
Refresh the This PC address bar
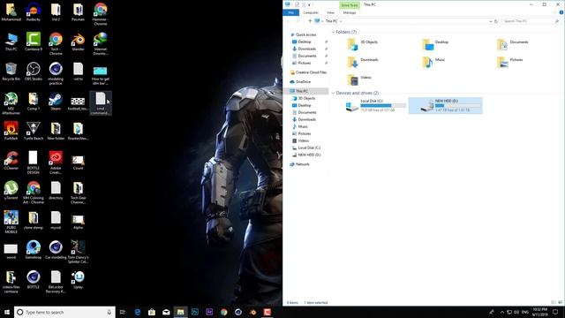pos(496,21)
